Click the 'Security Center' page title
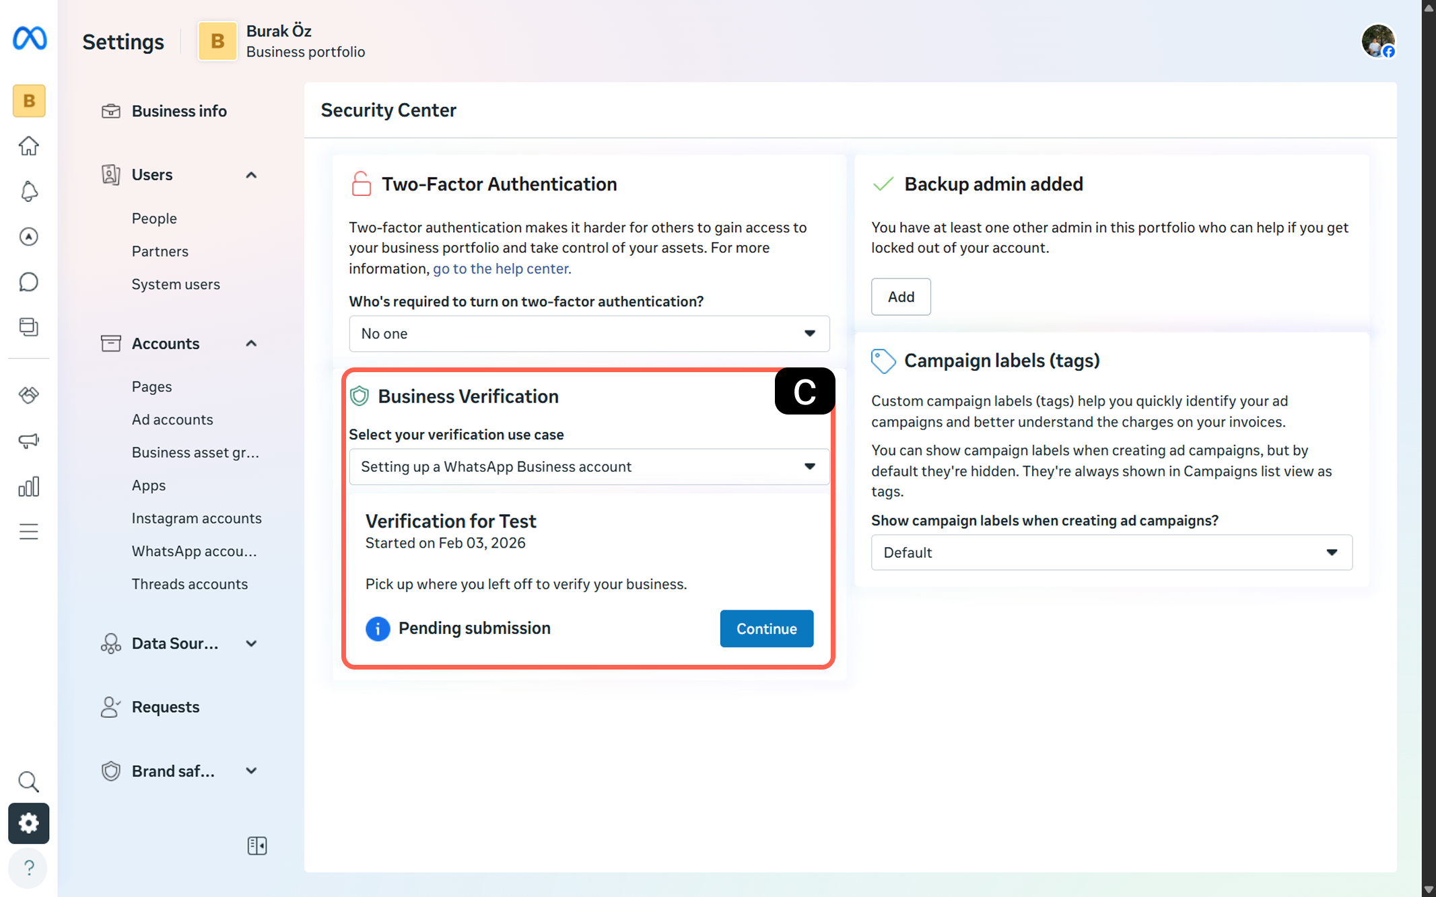This screenshot has height=897, width=1436. (388, 110)
